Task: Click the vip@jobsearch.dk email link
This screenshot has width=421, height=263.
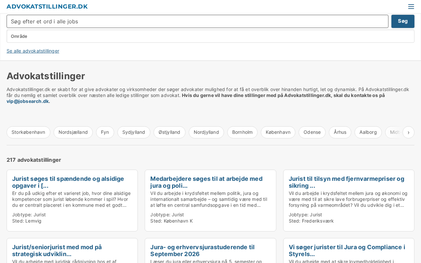Action: (28, 101)
